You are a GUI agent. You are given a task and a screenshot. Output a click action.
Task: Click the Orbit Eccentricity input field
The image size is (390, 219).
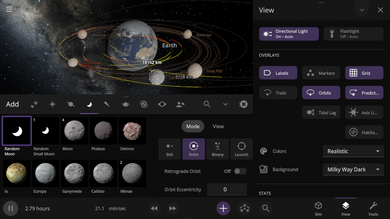[x=227, y=189]
